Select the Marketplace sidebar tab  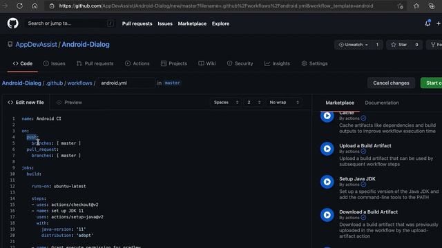pos(340,103)
